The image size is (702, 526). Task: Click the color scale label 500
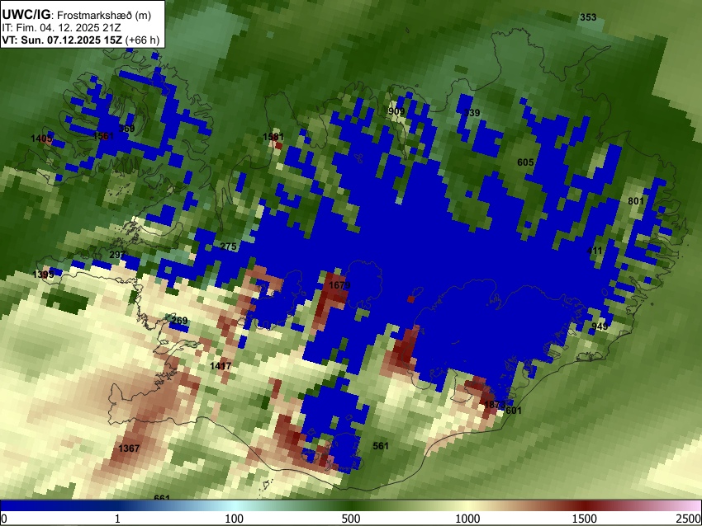pyautogui.click(x=351, y=519)
